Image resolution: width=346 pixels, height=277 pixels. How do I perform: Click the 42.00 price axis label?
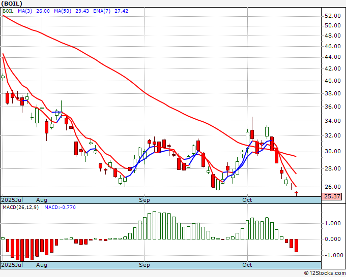(333, 68)
